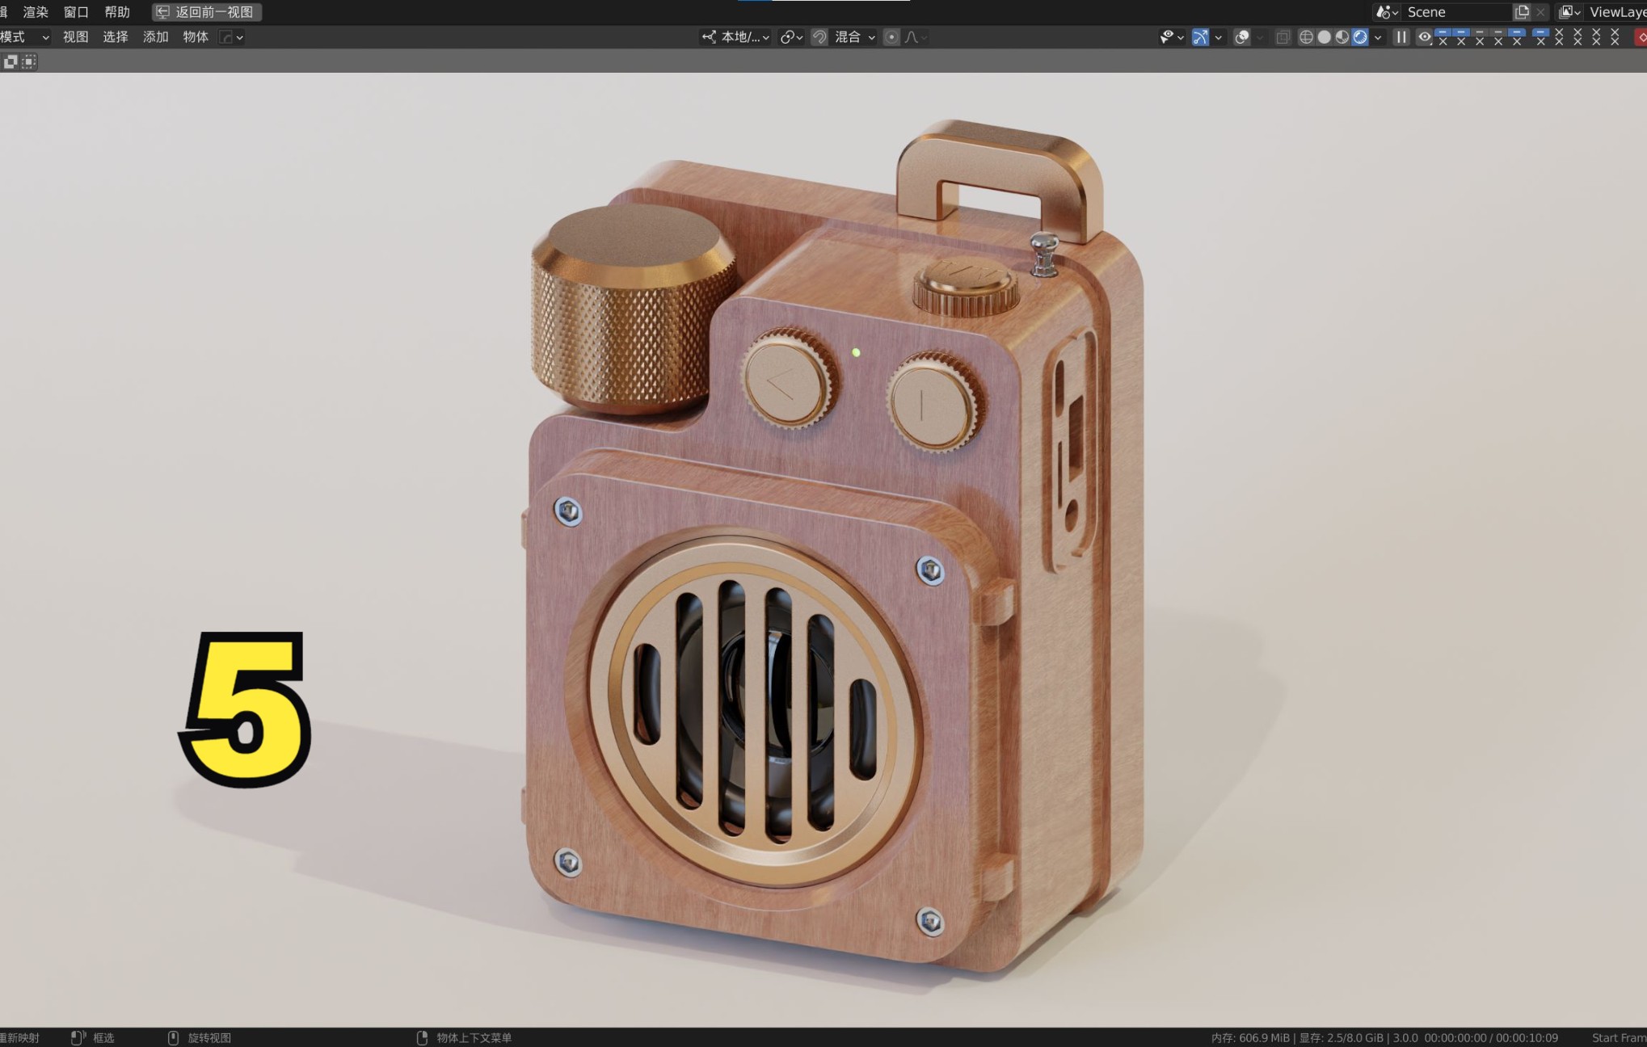
Task: Switch to Material Preview shading
Action: [x=1342, y=37]
